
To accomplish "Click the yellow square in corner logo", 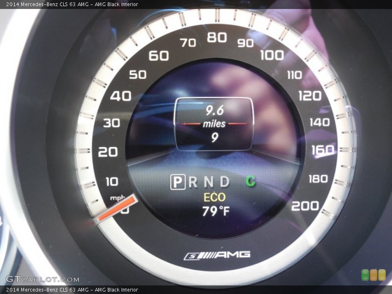I will pyautogui.click(x=382, y=275).
